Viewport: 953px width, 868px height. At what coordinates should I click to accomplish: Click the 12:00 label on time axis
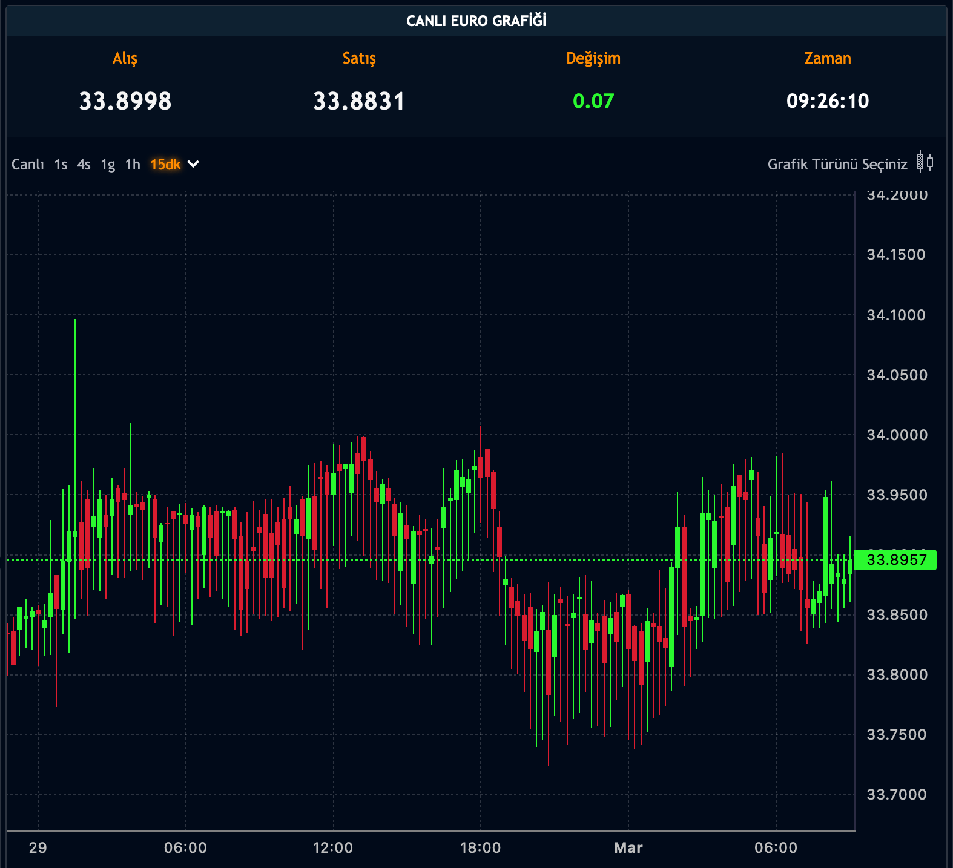333,847
